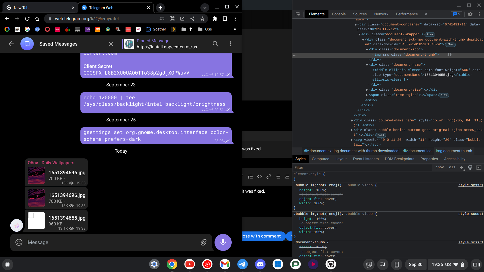Start recording with the microphone button
This screenshot has width=484, height=272.
(223, 242)
